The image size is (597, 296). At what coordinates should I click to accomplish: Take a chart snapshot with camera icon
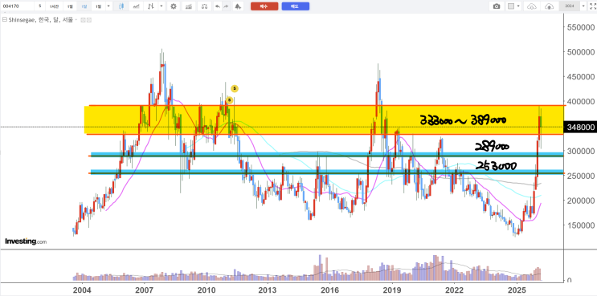pos(497,6)
